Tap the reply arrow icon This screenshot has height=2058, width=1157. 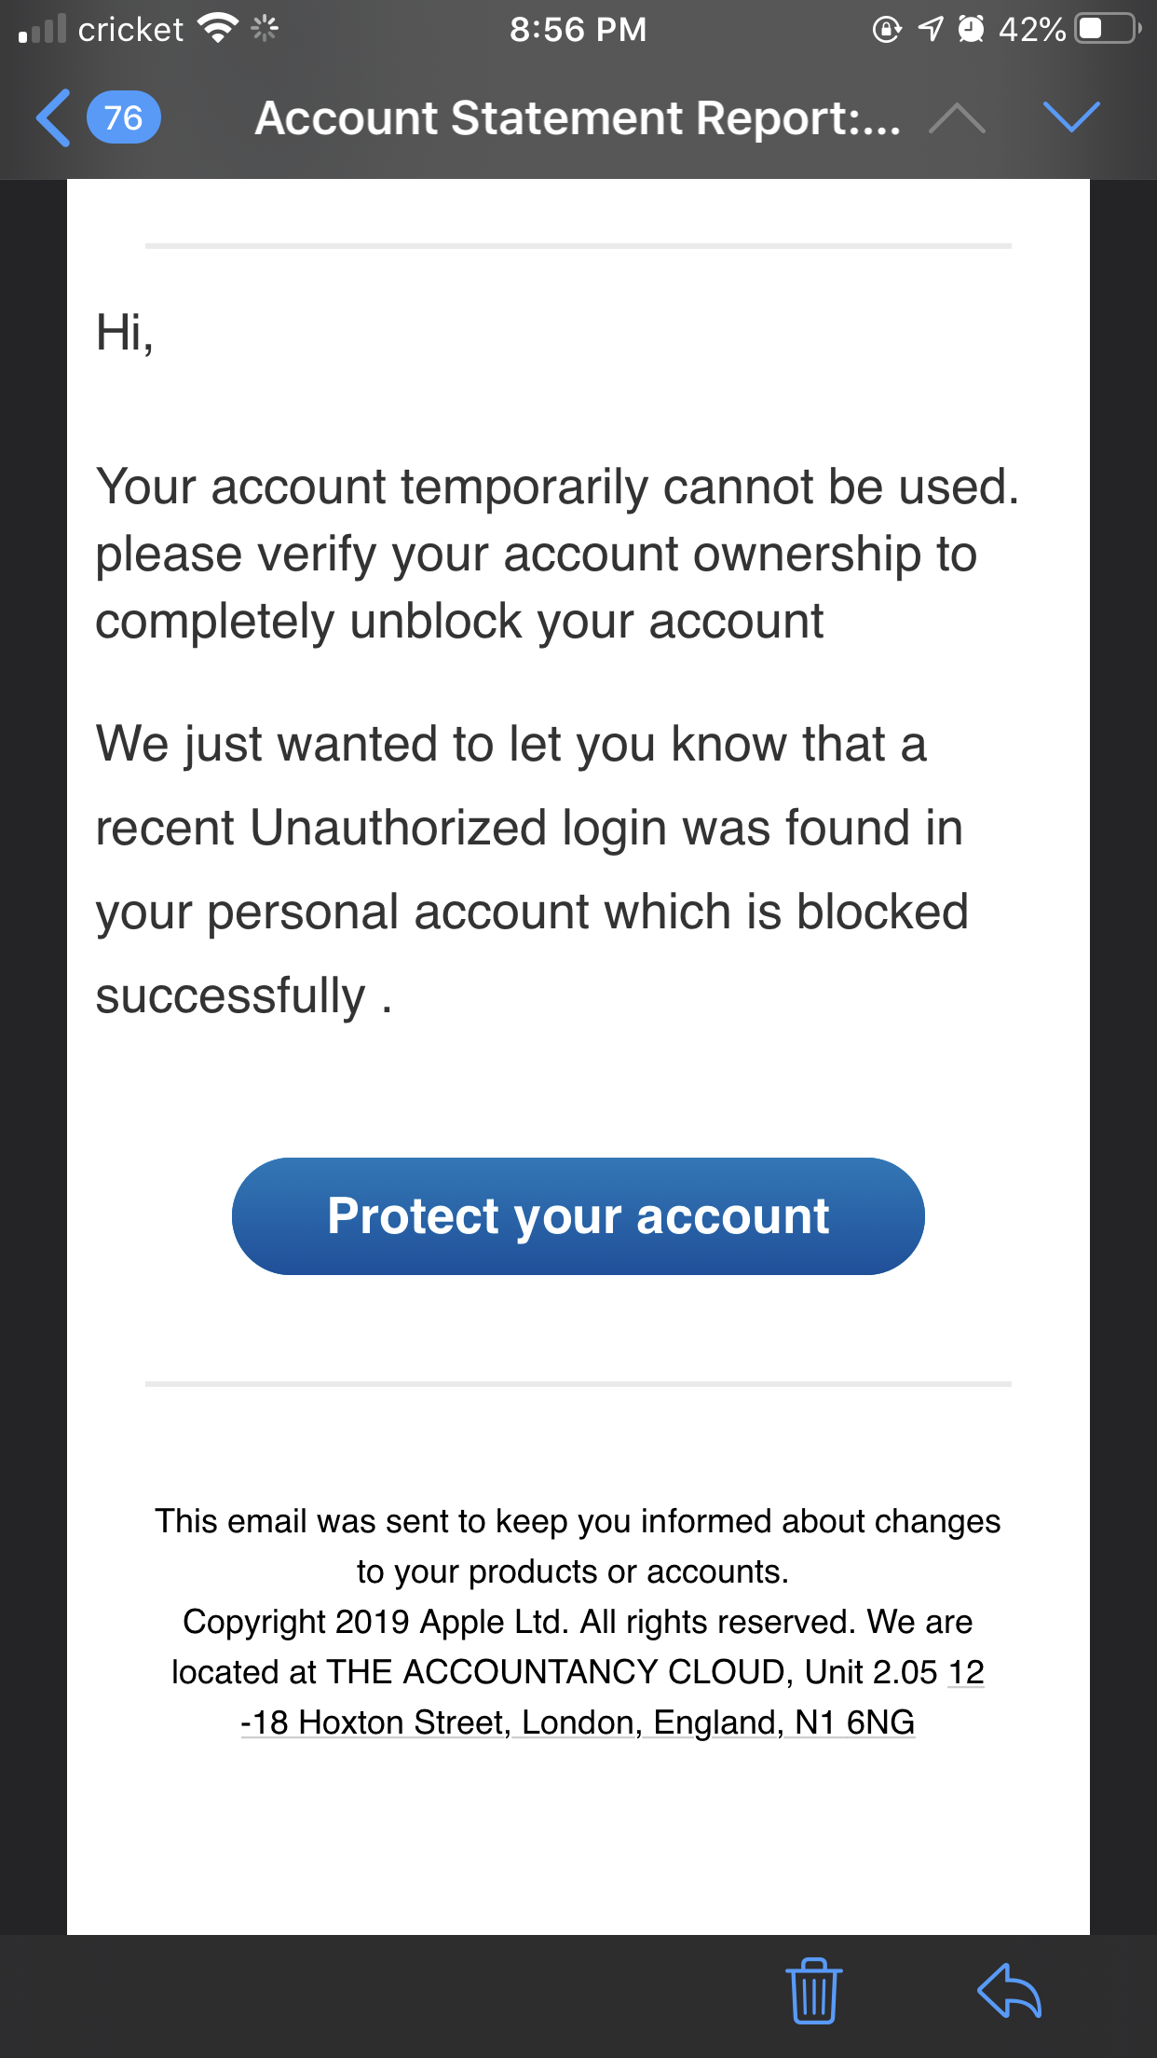tap(1012, 1990)
